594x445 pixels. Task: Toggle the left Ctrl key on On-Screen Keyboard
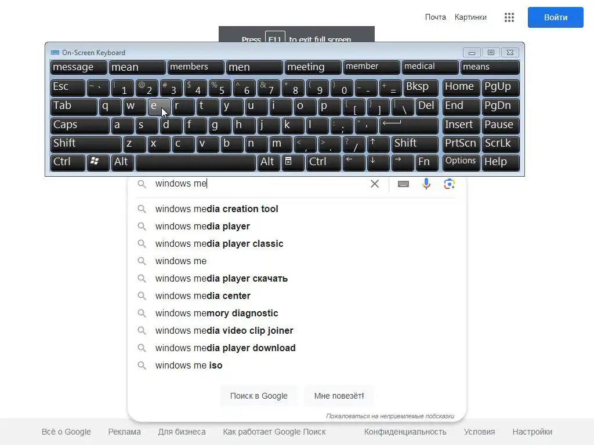[x=67, y=162]
